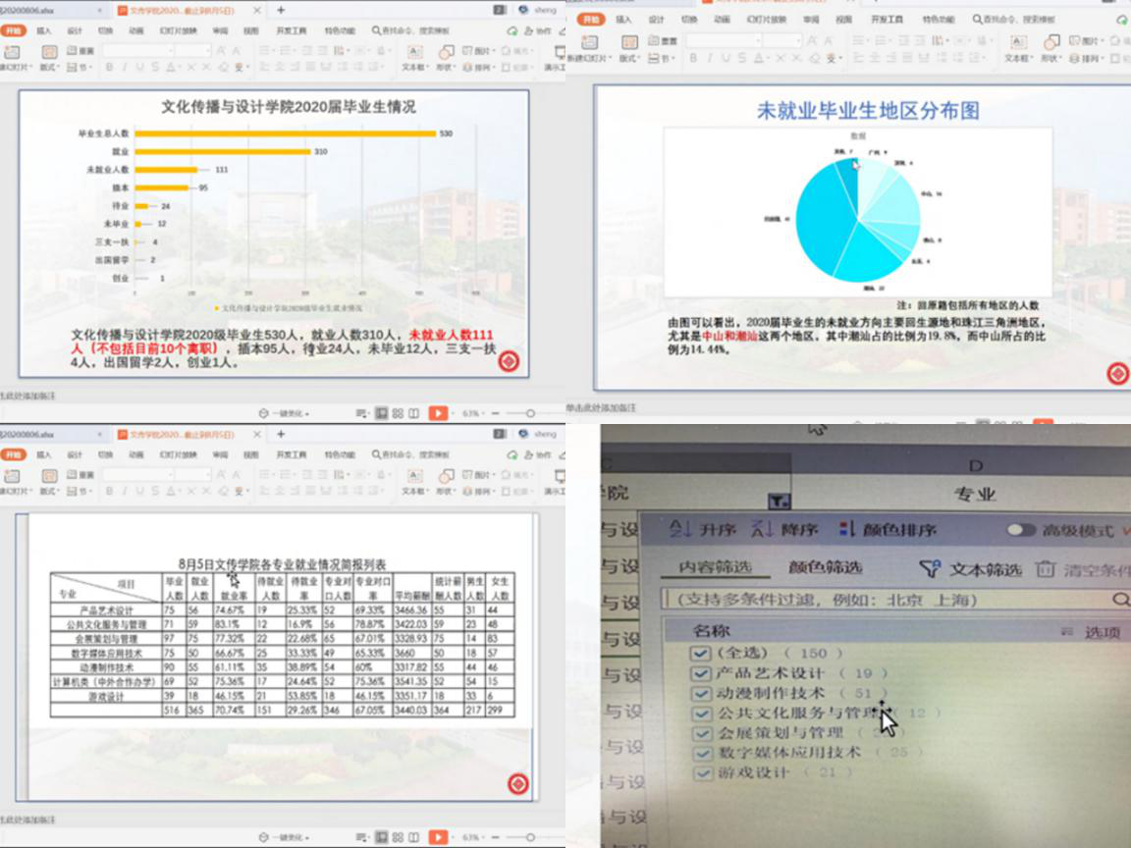Click 清空条件 to clear filter conditions

click(x=1084, y=569)
